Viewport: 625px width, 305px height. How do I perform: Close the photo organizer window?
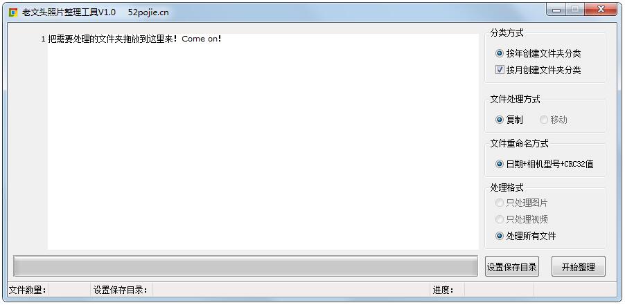(601, 10)
